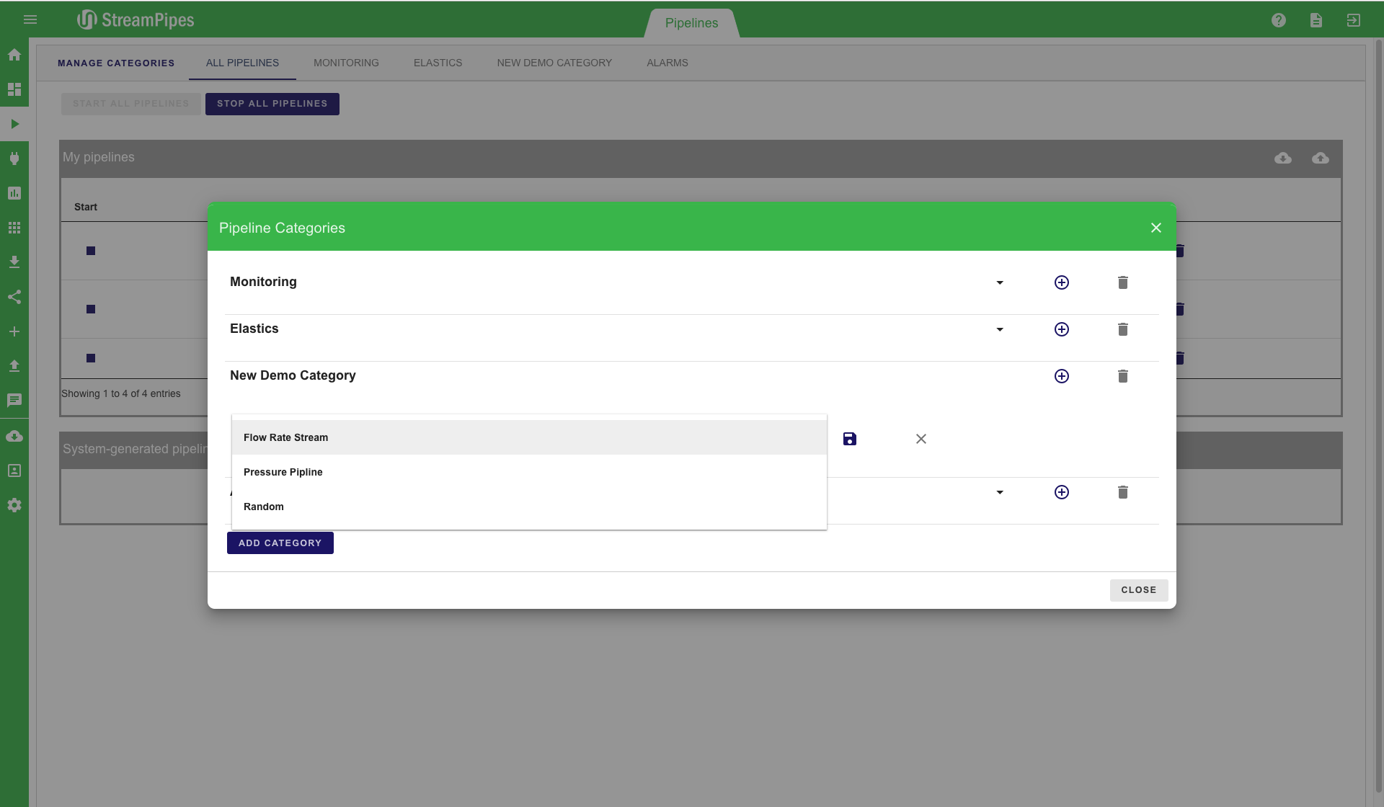Open the settings gear in the sidebar
This screenshot has height=807, width=1384.
pyautogui.click(x=14, y=505)
